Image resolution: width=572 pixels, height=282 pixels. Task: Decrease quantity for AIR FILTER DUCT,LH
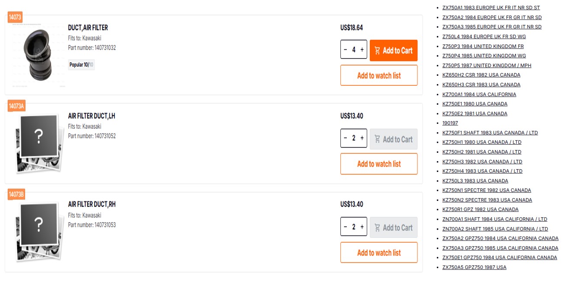[346, 138]
